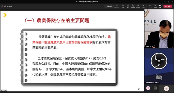174x93 pixels.
Task: Click the shield privacy icon
Action: pos(2,6)
